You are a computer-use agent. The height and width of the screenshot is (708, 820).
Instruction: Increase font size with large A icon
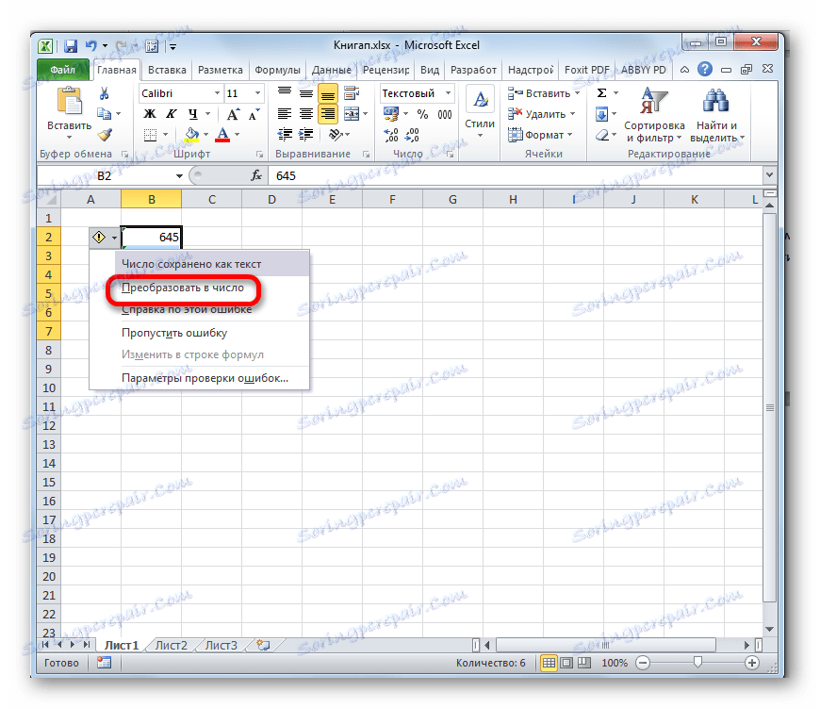point(233,114)
